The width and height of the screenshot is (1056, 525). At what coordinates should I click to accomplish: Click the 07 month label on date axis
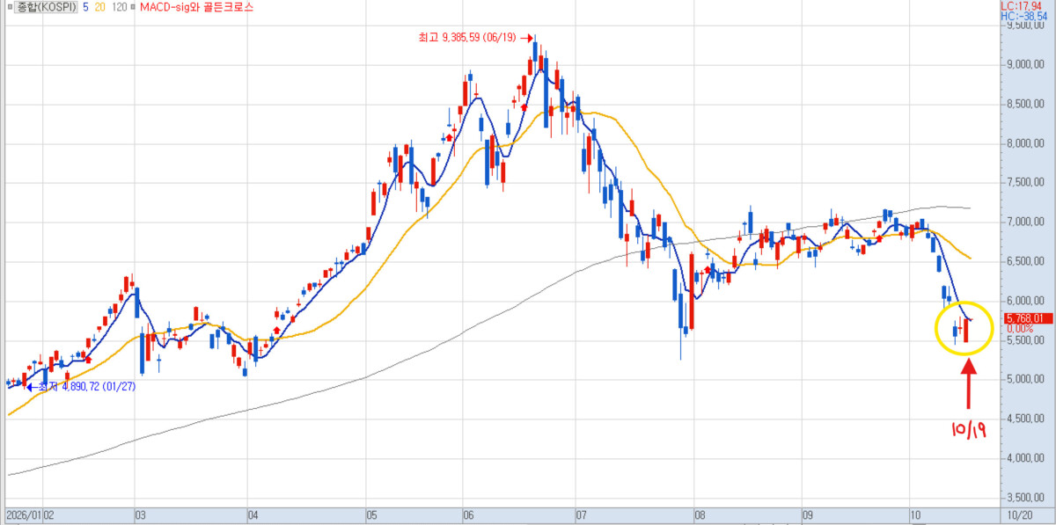coord(581,516)
